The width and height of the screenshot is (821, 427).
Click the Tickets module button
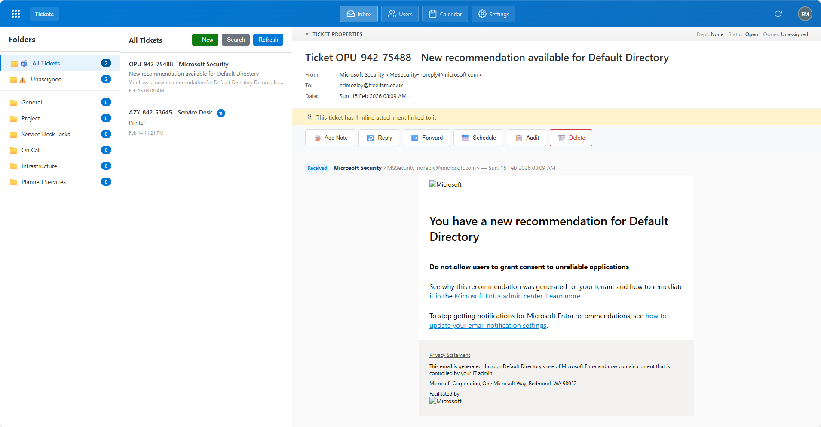click(44, 14)
